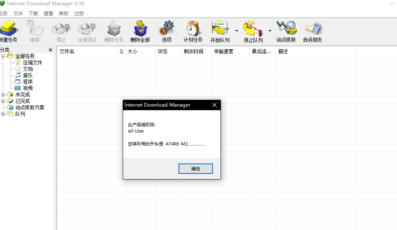Select the 程序 category
Image resolution: width=397 pixels, height=230 pixels.
click(28, 82)
